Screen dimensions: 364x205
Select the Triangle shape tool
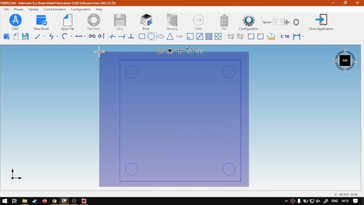pyautogui.click(x=170, y=36)
